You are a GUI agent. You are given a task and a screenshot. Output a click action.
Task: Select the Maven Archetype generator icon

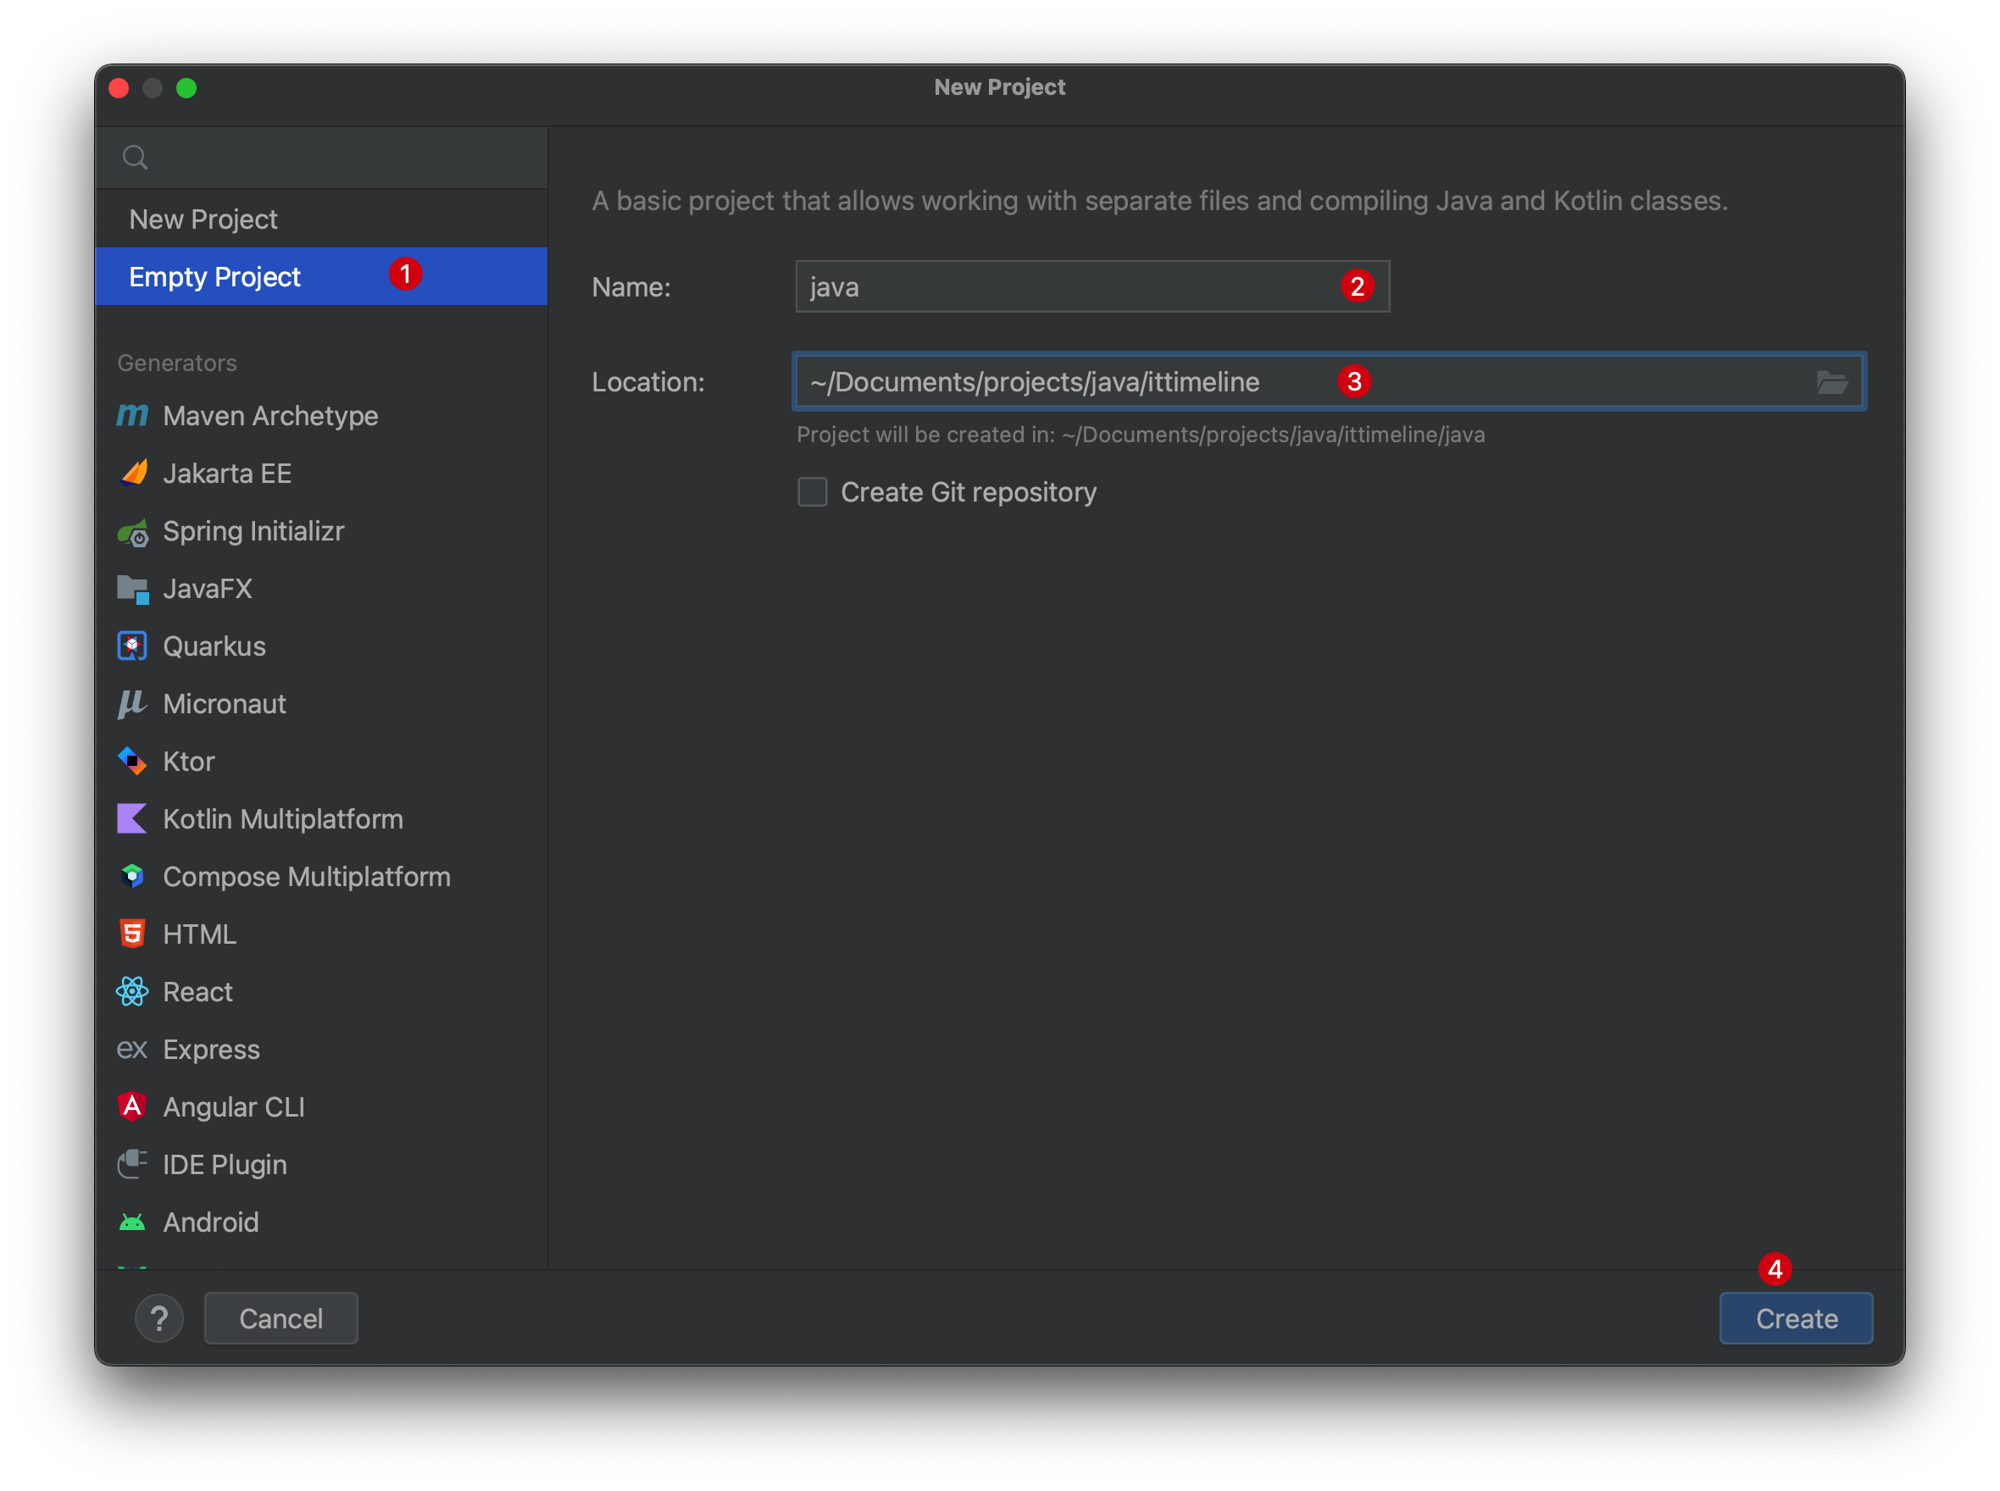click(133, 415)
